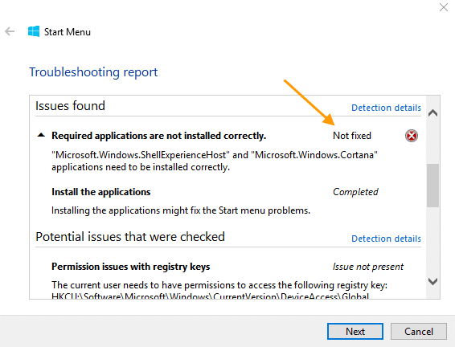Go back using the back arrow
Image resolution: width=455 pixels, height=347 pixels.
[10, 31]
